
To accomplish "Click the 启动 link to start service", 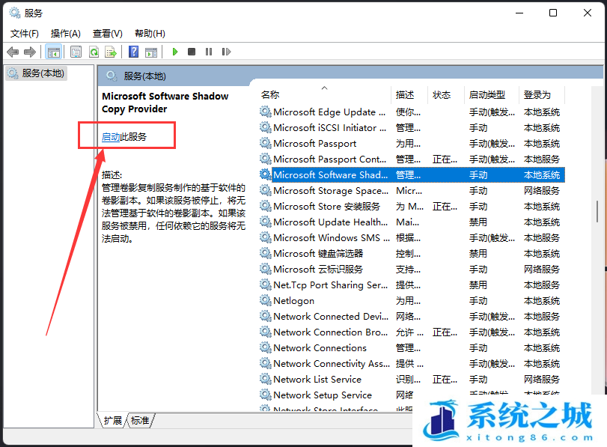I will point(111,137).
